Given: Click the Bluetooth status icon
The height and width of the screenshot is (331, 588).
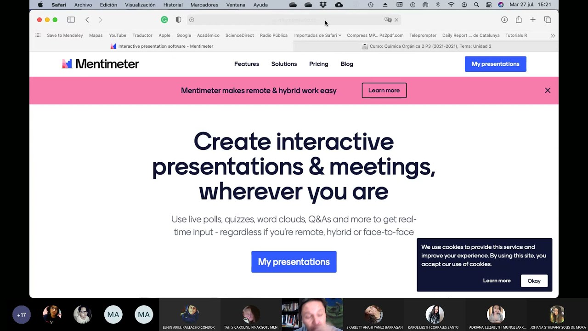Looking at the screenshot, I should pos(438,5).
